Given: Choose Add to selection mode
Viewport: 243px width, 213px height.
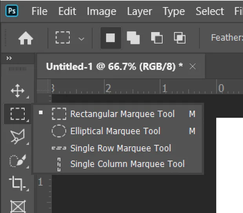Looking at the screenshot, I should 133,38.
